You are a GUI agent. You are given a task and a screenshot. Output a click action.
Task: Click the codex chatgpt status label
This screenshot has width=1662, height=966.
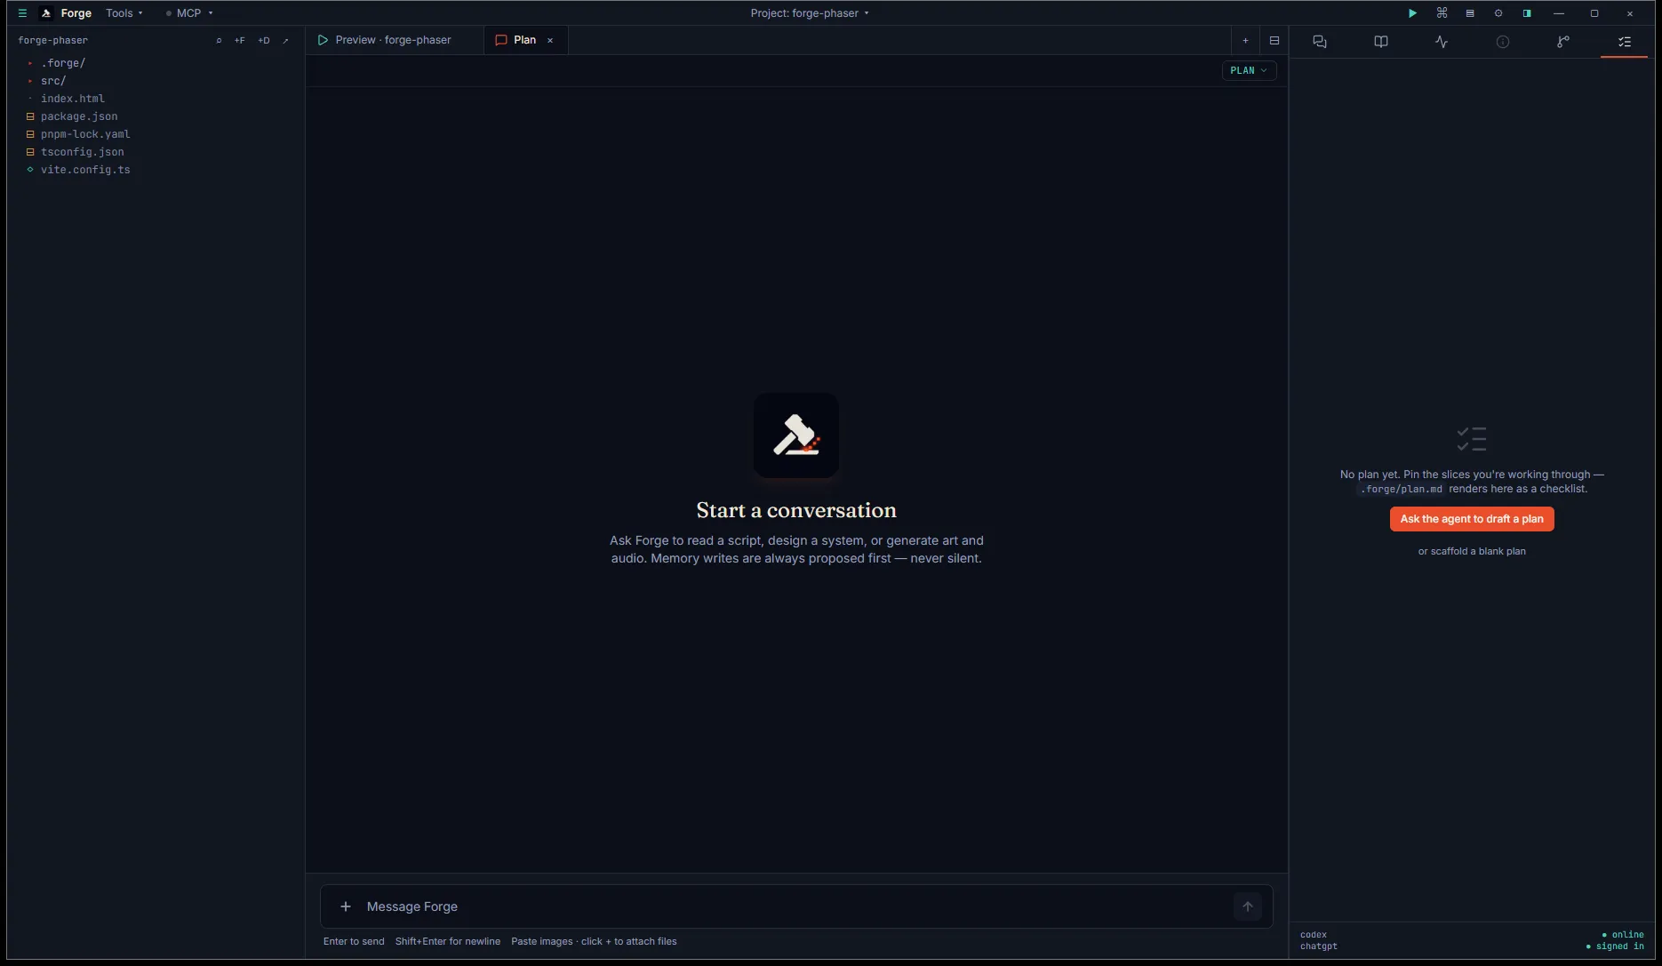pyautogui.click(x=1319, y=940)
